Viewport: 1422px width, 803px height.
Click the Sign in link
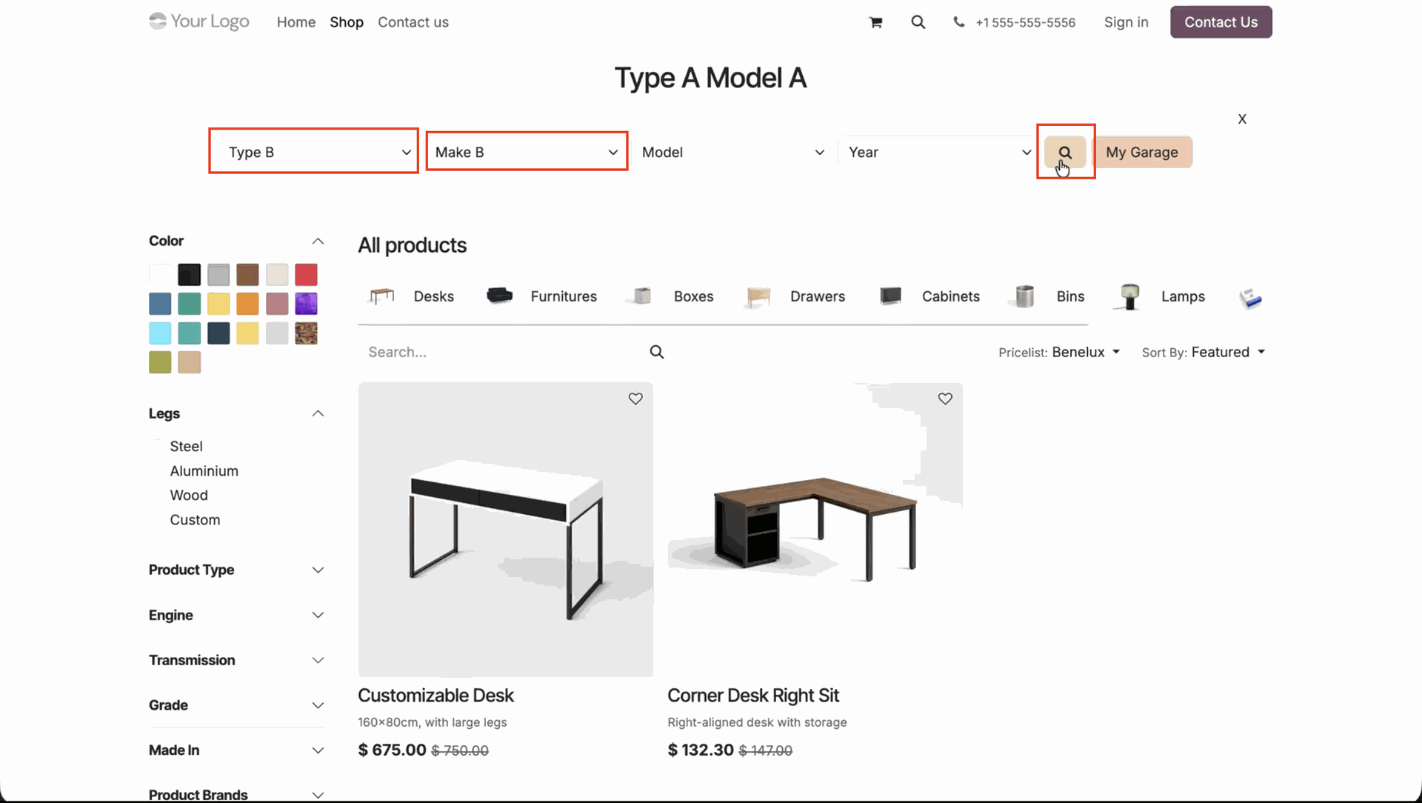click(x=1126, y=22)
